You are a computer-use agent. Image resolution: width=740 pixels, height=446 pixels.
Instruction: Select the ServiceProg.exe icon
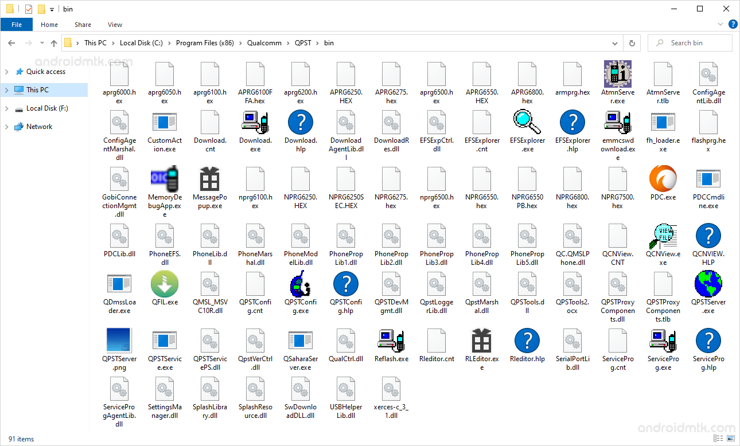pos(663,341)
